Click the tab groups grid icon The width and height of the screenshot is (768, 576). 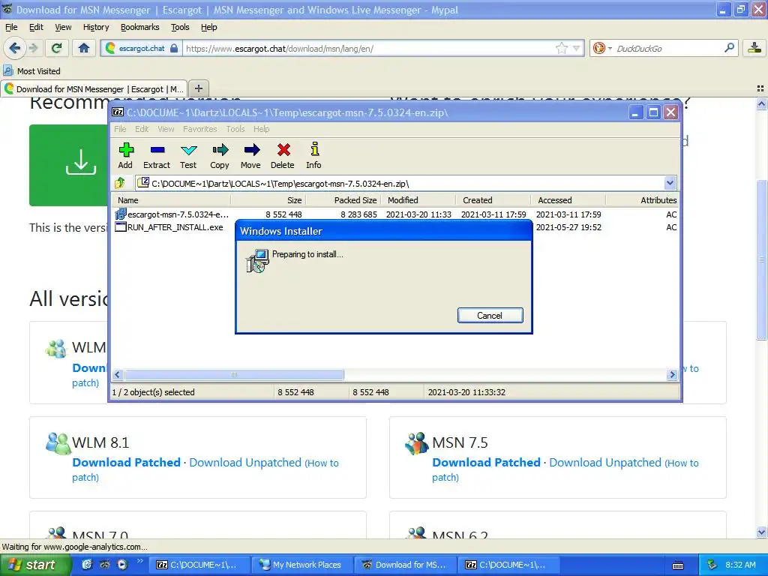[x=760, y=88]
